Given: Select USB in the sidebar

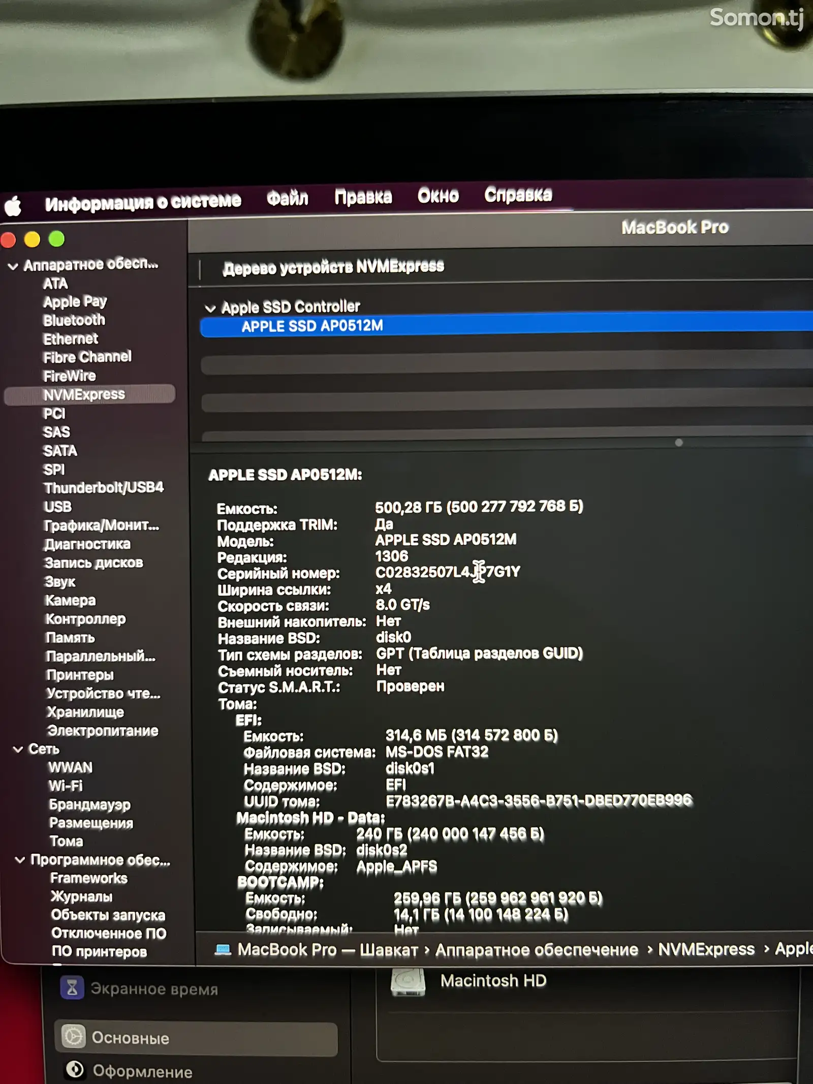Looking at the screenshot, I should (58, 507).
